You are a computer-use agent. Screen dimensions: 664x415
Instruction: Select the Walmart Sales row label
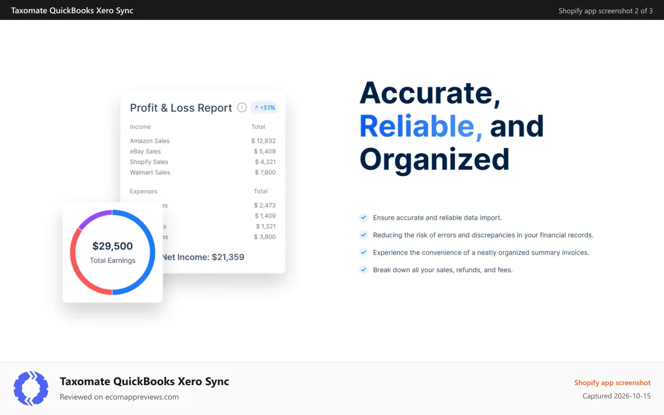(x=150, y=173)
